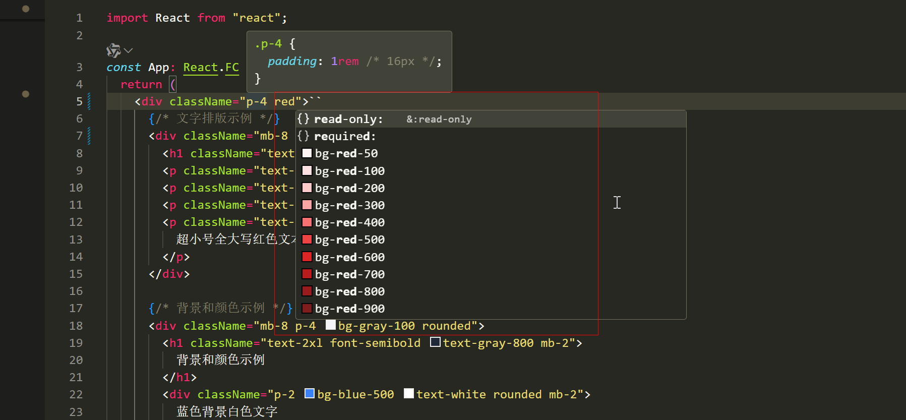
Task: Click the closing </div> tag on line 15
Action: click(169, 274)
